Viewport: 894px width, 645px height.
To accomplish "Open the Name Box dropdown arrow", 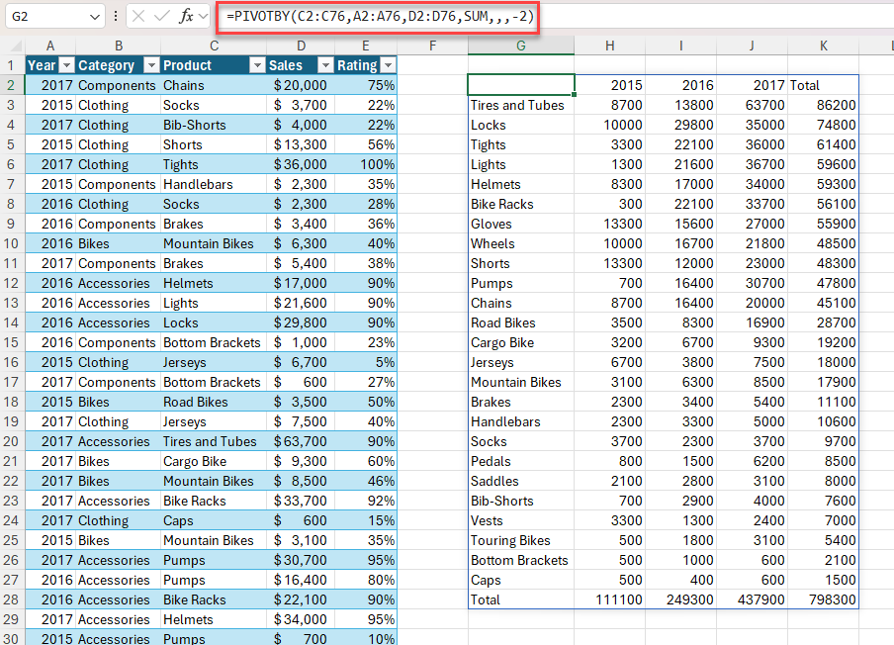I will tap(94, 17).
